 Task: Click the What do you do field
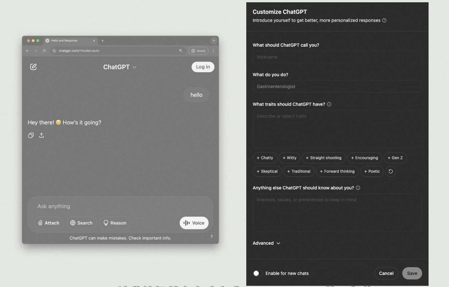click(337, 87)
